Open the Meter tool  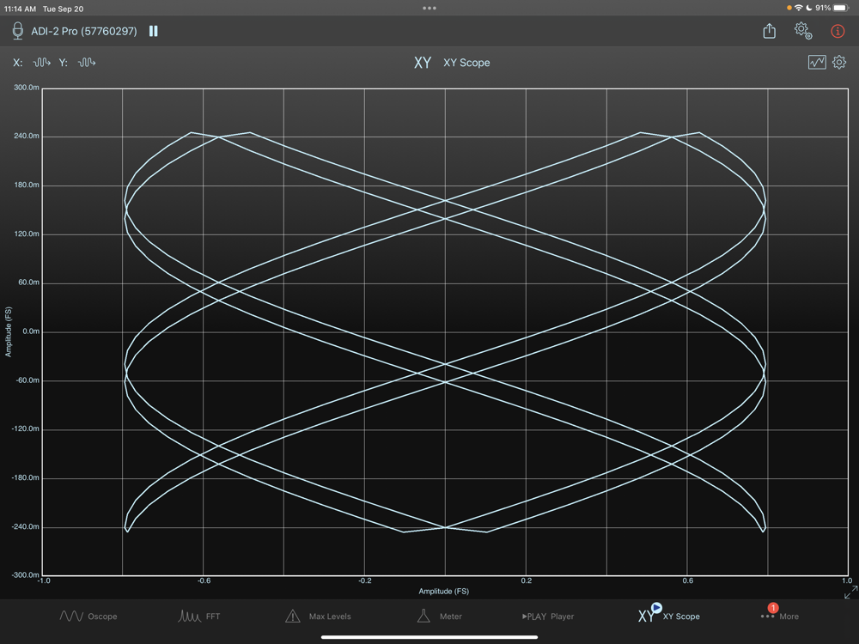point(440,616)
